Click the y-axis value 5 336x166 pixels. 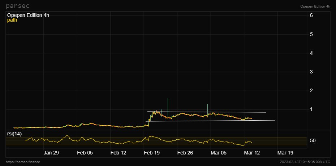pyautogui.click(x=311, y=34)
